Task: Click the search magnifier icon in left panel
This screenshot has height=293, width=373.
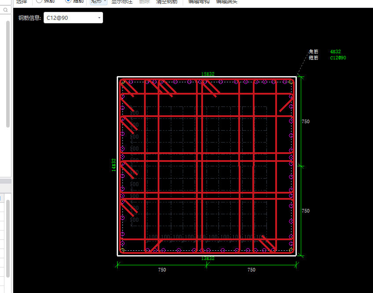Action: (x=5, y=10)
